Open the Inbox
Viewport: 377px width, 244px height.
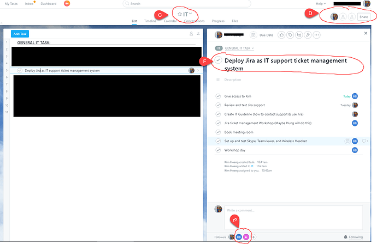click(29, 4)
